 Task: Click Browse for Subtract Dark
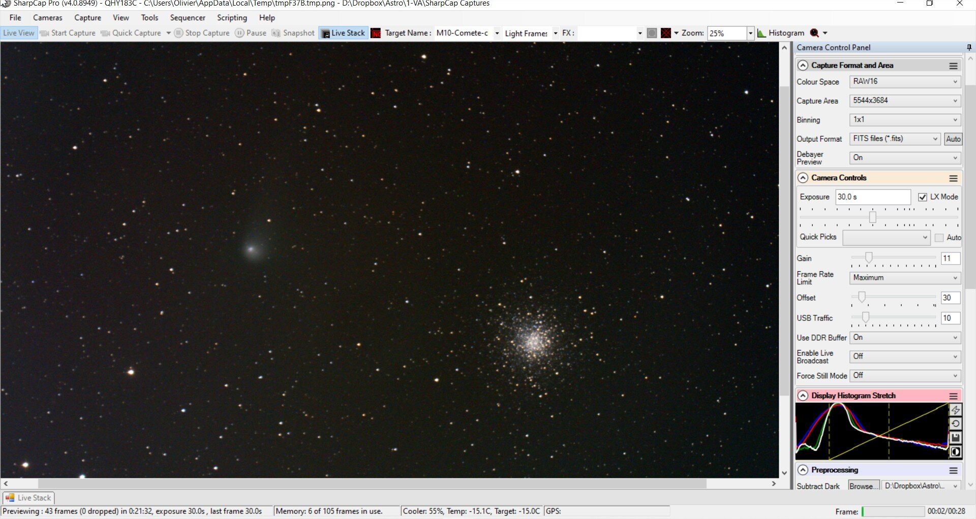coord(863,486)
